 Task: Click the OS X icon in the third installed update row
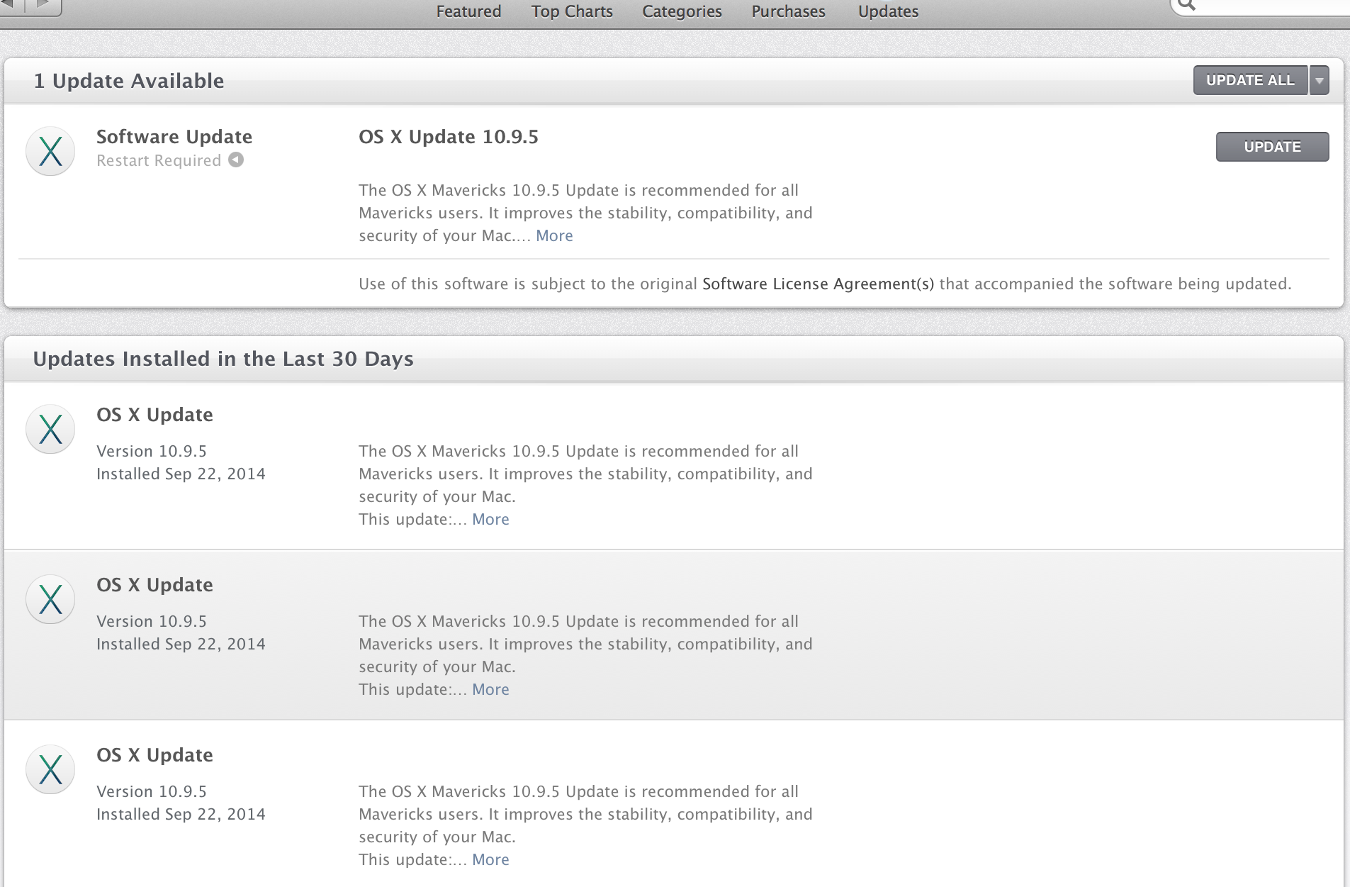[50, 769]
